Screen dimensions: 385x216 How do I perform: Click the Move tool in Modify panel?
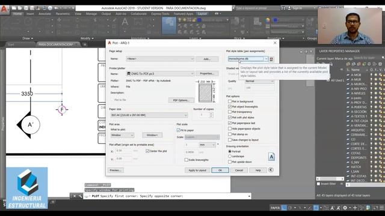pyautogui.click(x=59, y=20)
